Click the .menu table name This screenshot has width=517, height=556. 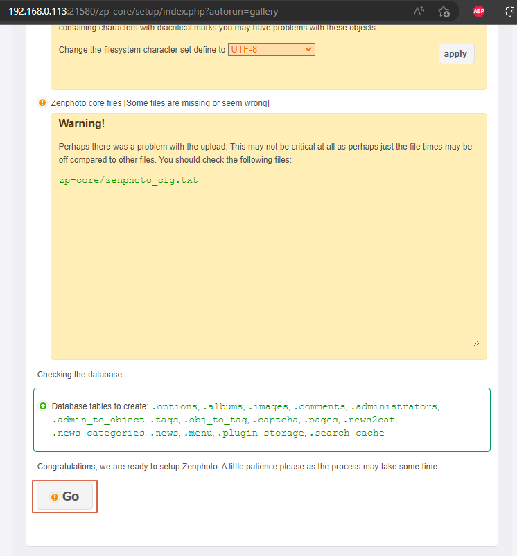click(198, 433)
